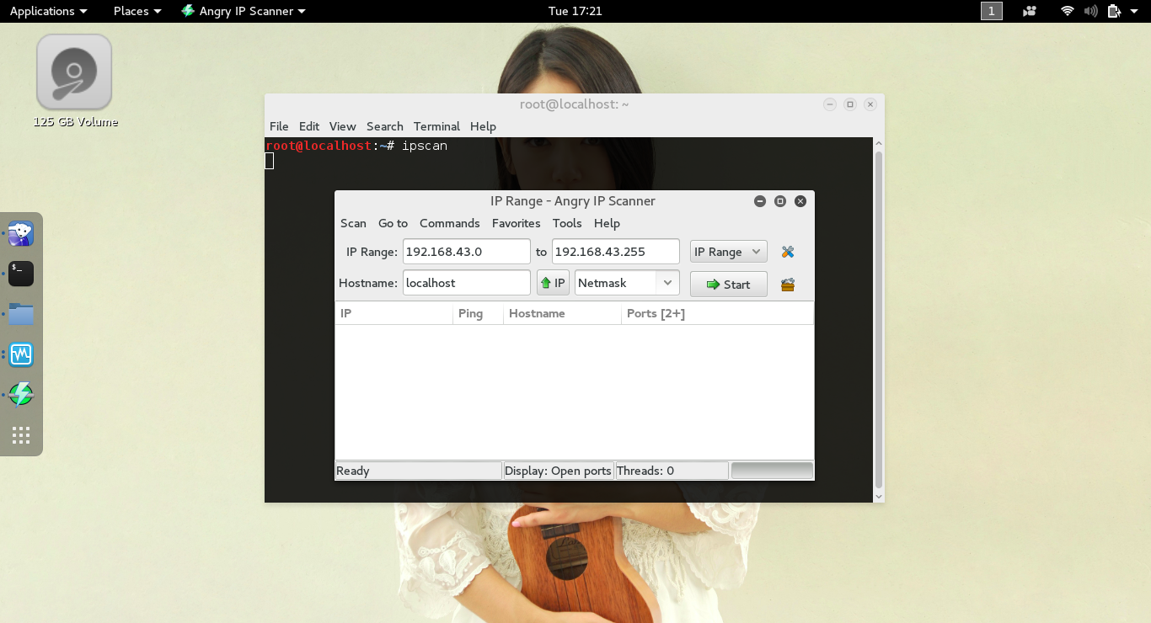
Task: Open the Angry IP Scanner app menu in top bar
Action: [x=244, y=11]
